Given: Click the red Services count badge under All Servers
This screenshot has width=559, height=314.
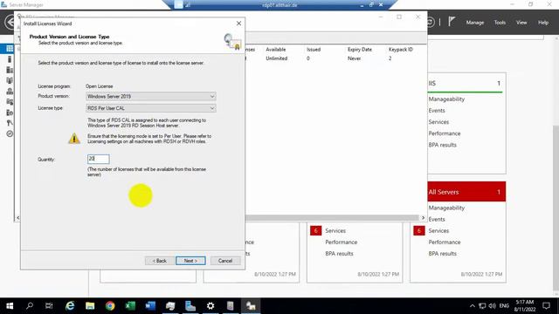Looking at the screenshot, I should click(x=419, y=230).
